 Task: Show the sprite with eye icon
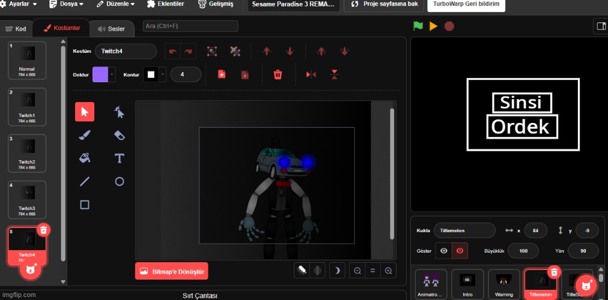click(x=443, y=250)
